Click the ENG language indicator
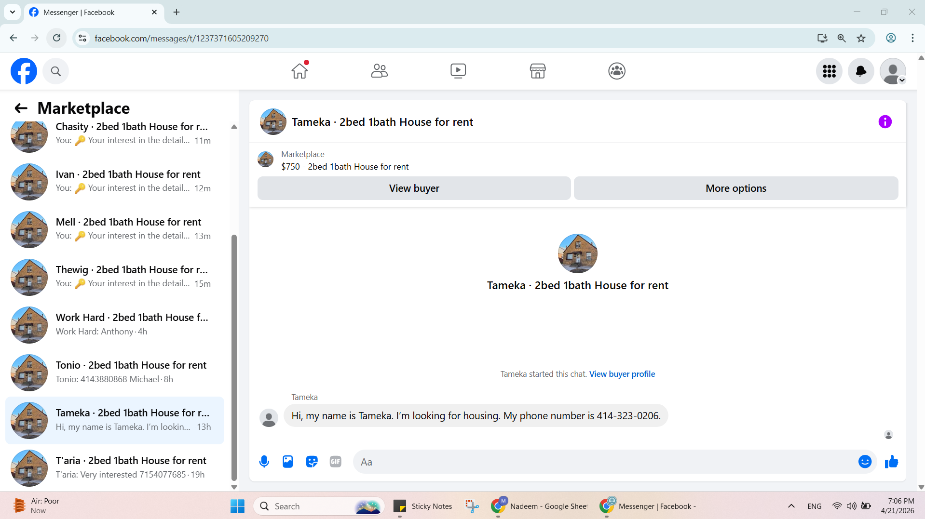The width and height of the screenshot is (925, 519). pyautogui.click(x=814, y=506)
